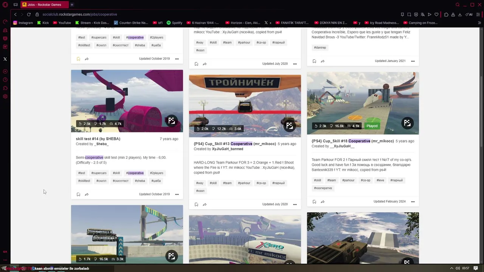Open the extensions cube icon
Screen dimensions: 484x272
tap(446, 14)
